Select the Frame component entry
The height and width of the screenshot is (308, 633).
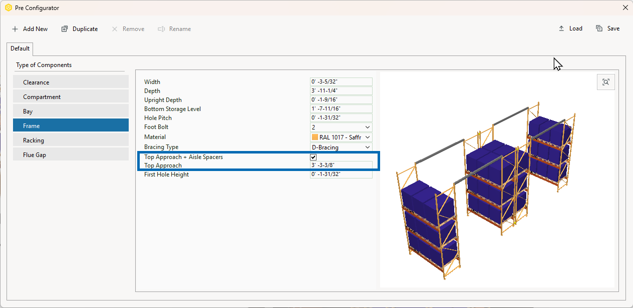click(71, 125)
